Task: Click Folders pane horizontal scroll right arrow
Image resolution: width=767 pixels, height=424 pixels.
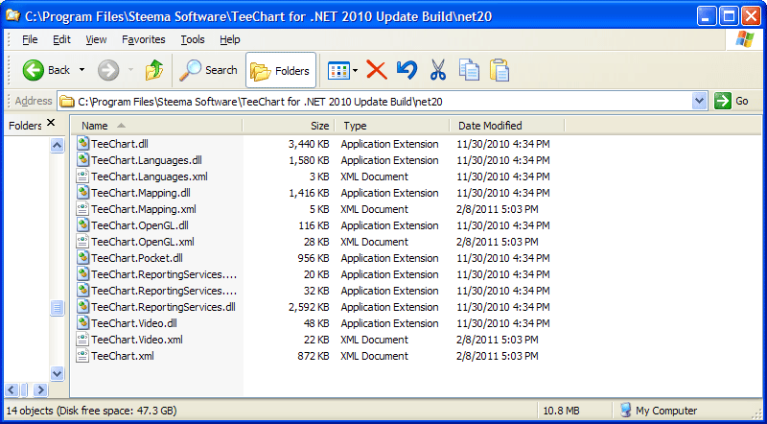Action: point(40,389)
